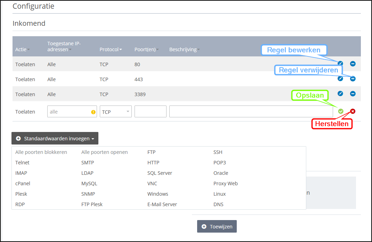Click the allowed IP addresses field
Screen dimensions: 372x242
[x=69, y=112]
